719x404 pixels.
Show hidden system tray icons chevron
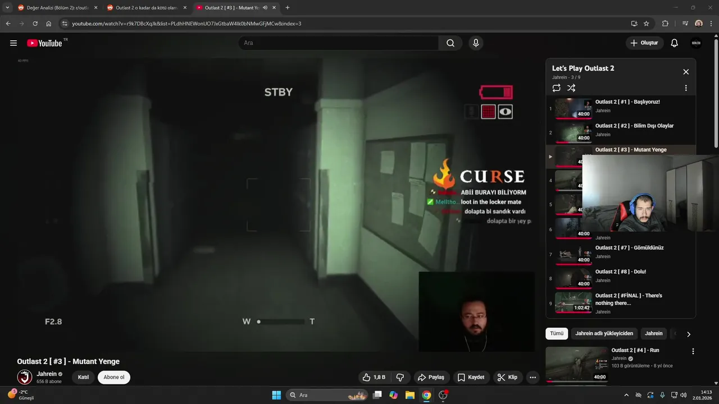pyautogui.click(x=626, y=395)
